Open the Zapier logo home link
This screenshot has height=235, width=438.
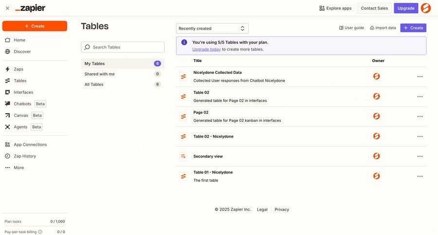coord(30,8)
